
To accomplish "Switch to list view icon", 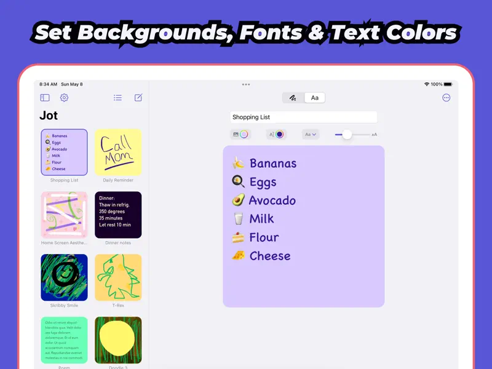I will [x=117, y=98].
